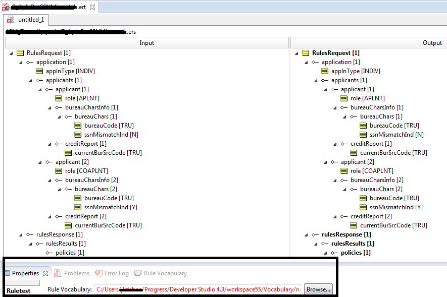Collapse applicants [1] node in Input tree
This screenshot has width=447, height=297.
[30, 81]
